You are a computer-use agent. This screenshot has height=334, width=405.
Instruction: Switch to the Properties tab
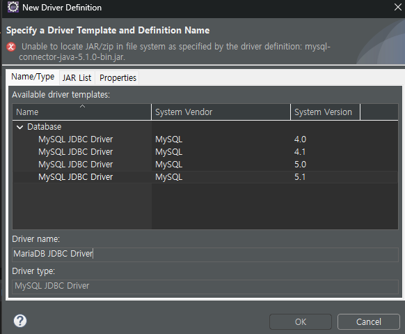118,78
